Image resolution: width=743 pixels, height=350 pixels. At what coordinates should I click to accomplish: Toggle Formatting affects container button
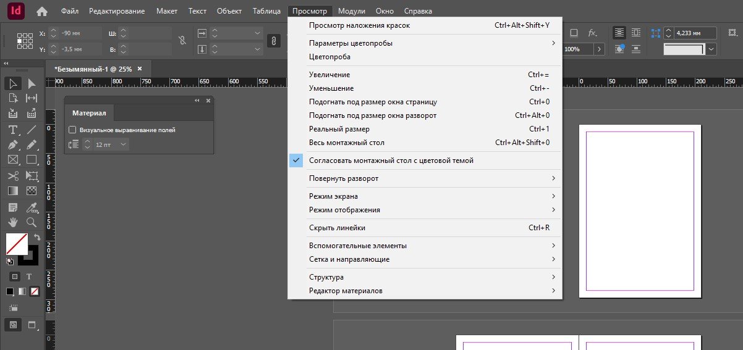[15, 277]
